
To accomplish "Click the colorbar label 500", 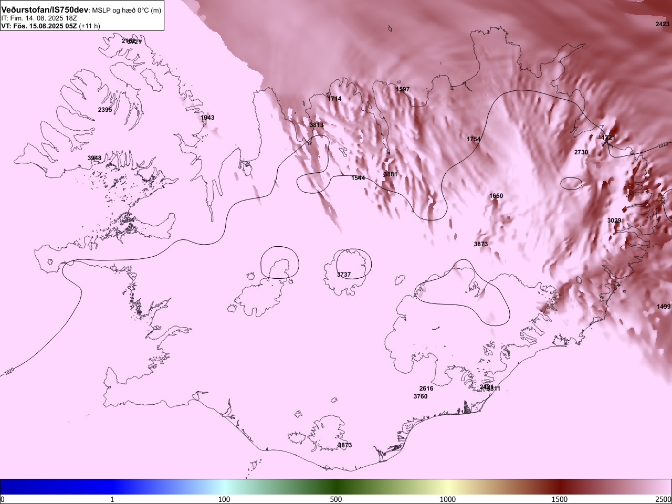I will (336, 499).
